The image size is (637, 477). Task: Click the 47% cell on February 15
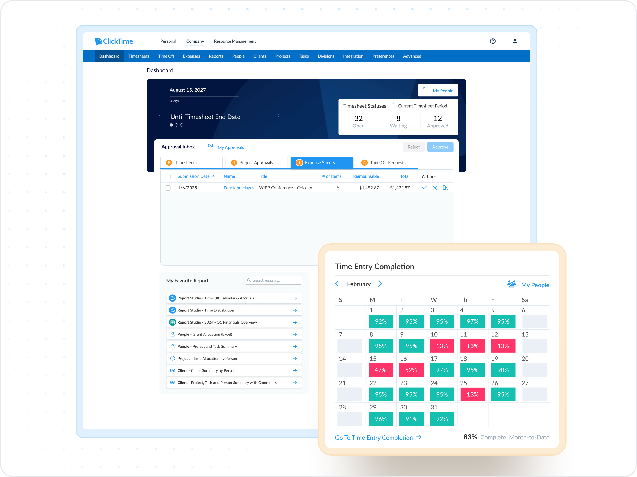pos(380,370)
